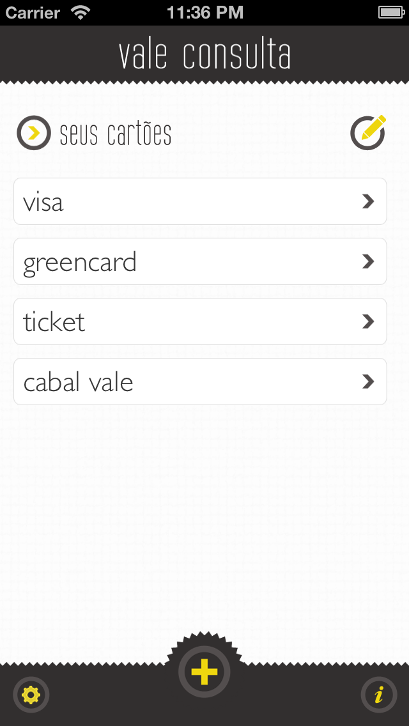This screenshot has width=409, height=726.
Task: Expand the ticket row chevron
Action: coord(368,321)
